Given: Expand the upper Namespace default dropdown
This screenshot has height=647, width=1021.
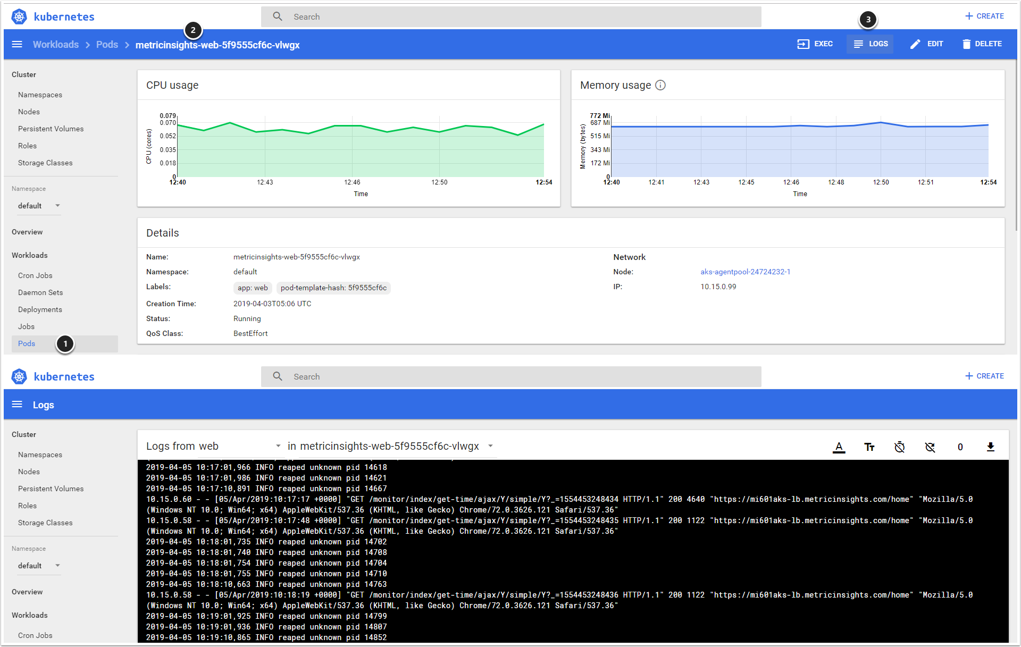Looking at the screenshot, I should click(x=39, y=206).
